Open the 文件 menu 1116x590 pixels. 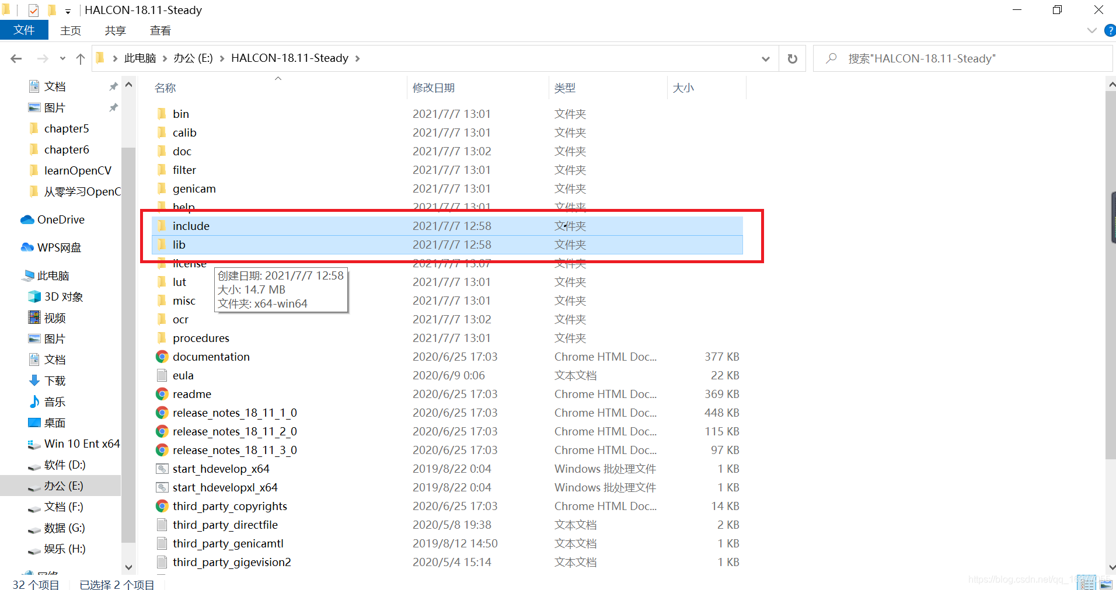tap(24, 30)
